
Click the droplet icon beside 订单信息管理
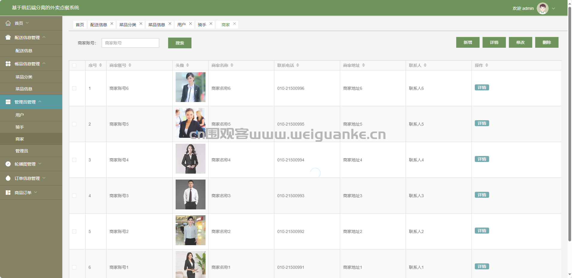click(x=8, y=178)
